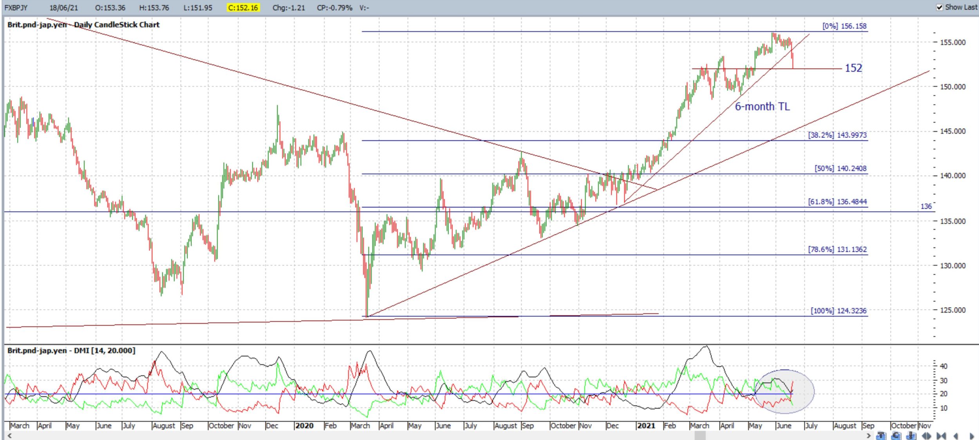Click the 40 level on DMI axis
This screenshot has height=440, width=979.
(x=943, y=366)
